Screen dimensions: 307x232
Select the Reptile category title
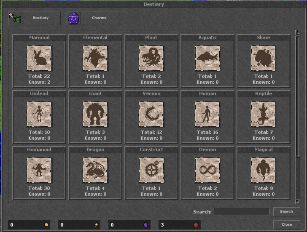click(264, 93)
